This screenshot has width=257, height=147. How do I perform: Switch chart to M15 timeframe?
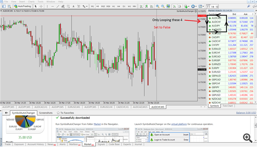(103, 6)
